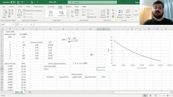Click the Consolidate icon

click(113, 10)
